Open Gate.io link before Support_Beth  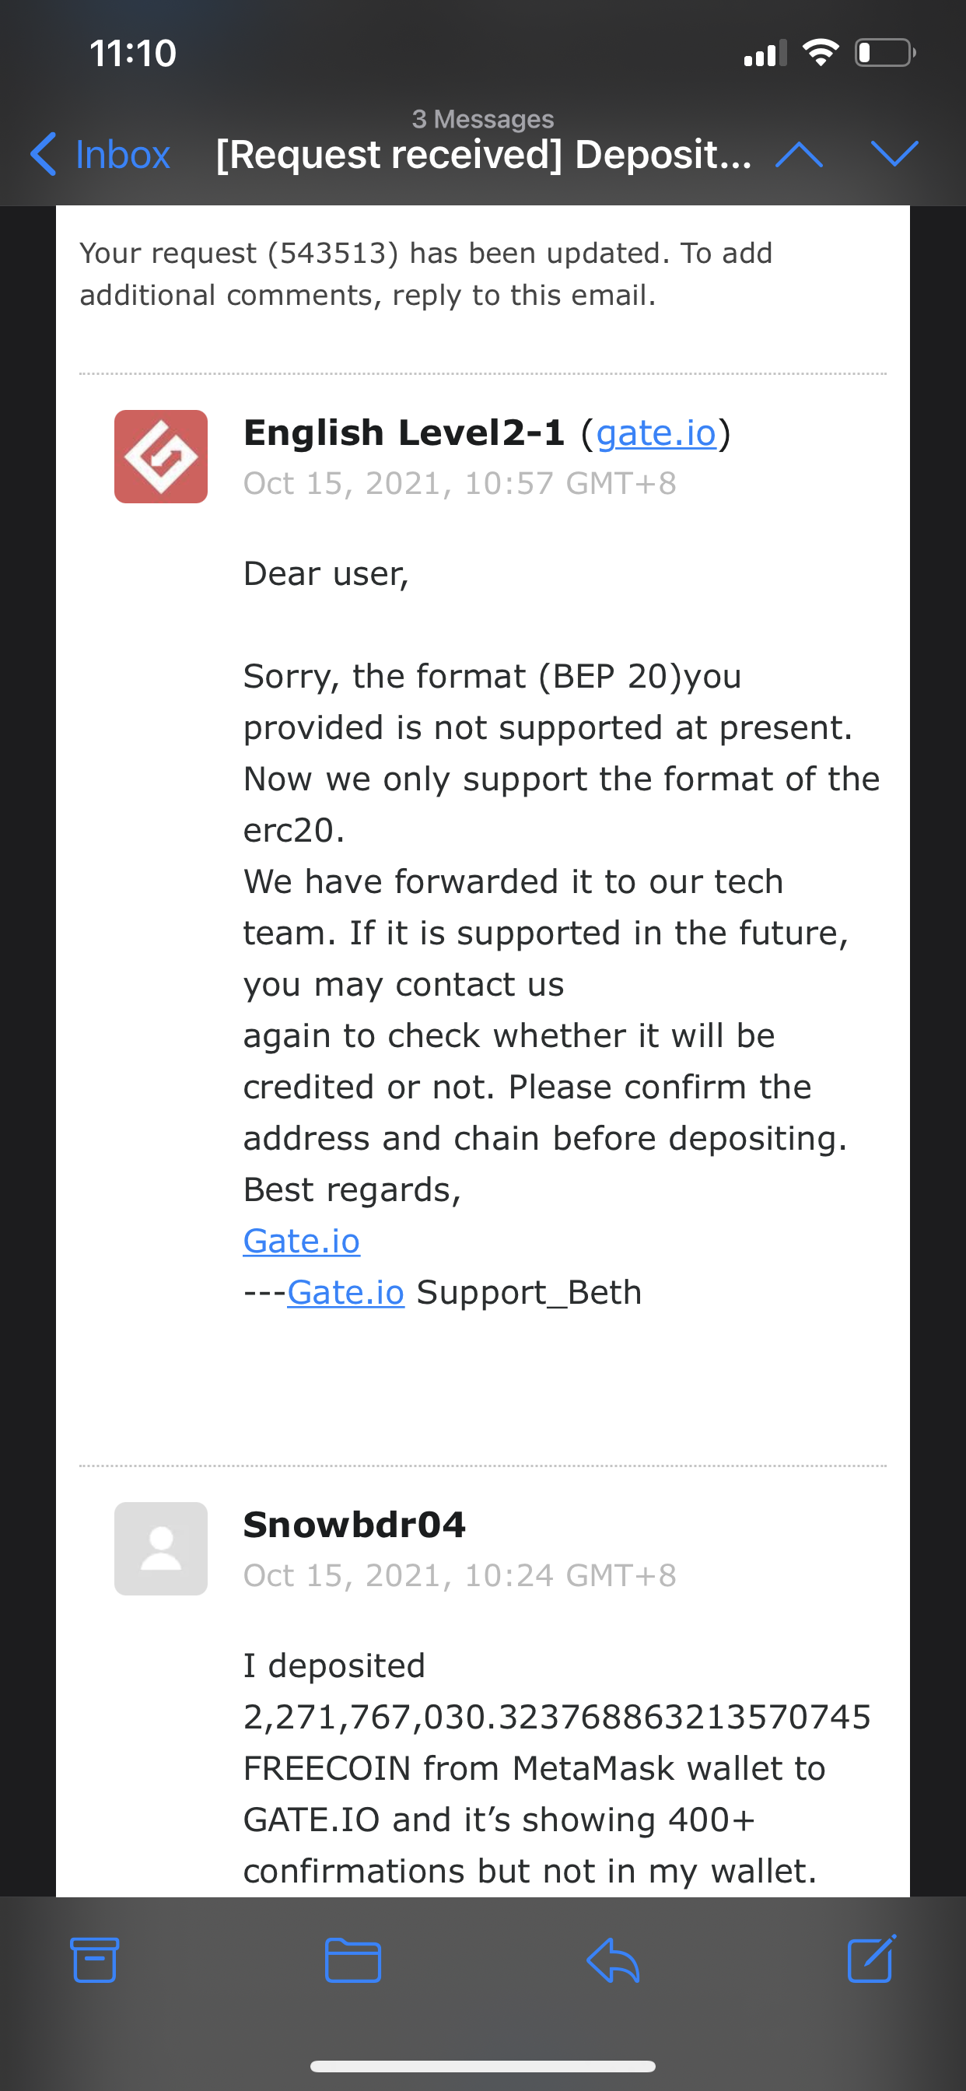(345, 1292)
